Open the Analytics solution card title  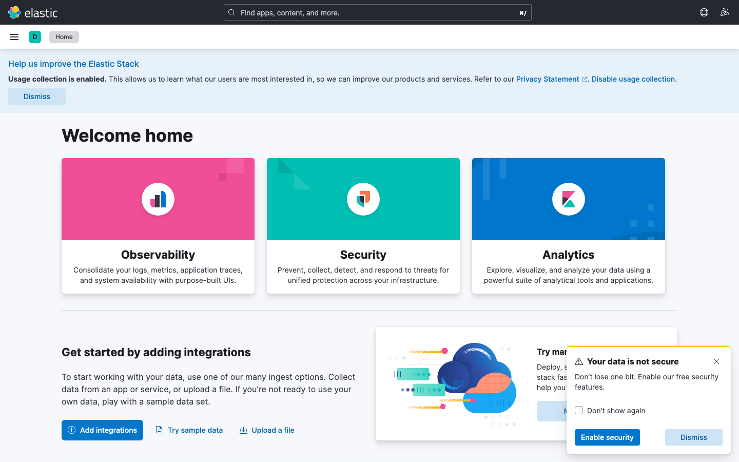569,255
